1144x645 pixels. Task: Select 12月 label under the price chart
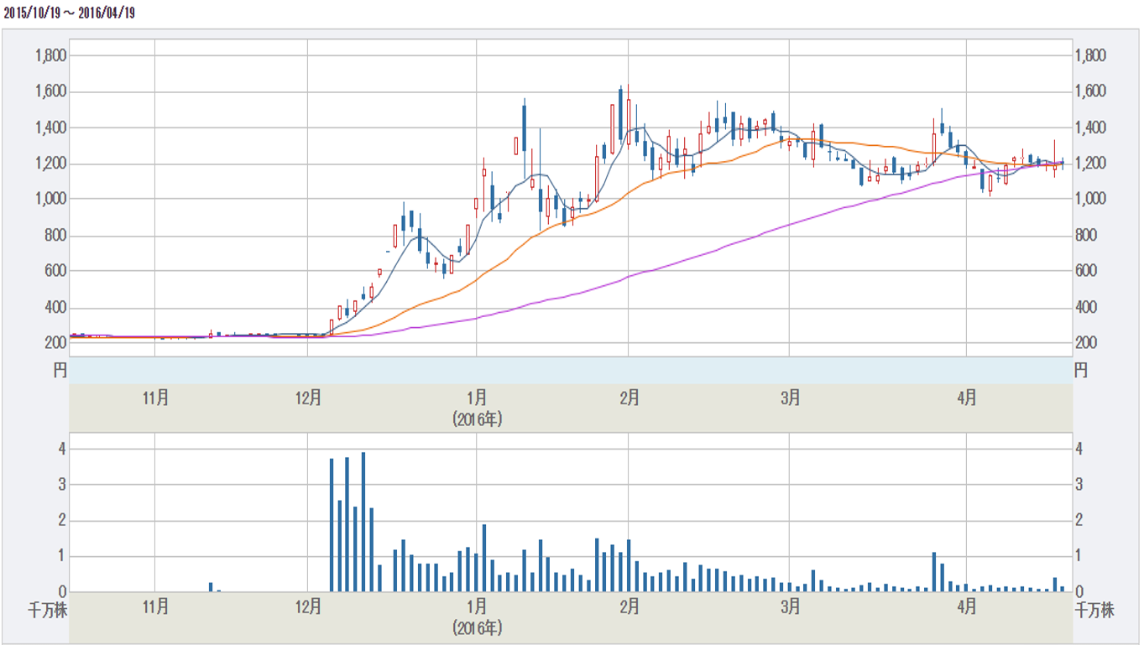coord(308,398)
